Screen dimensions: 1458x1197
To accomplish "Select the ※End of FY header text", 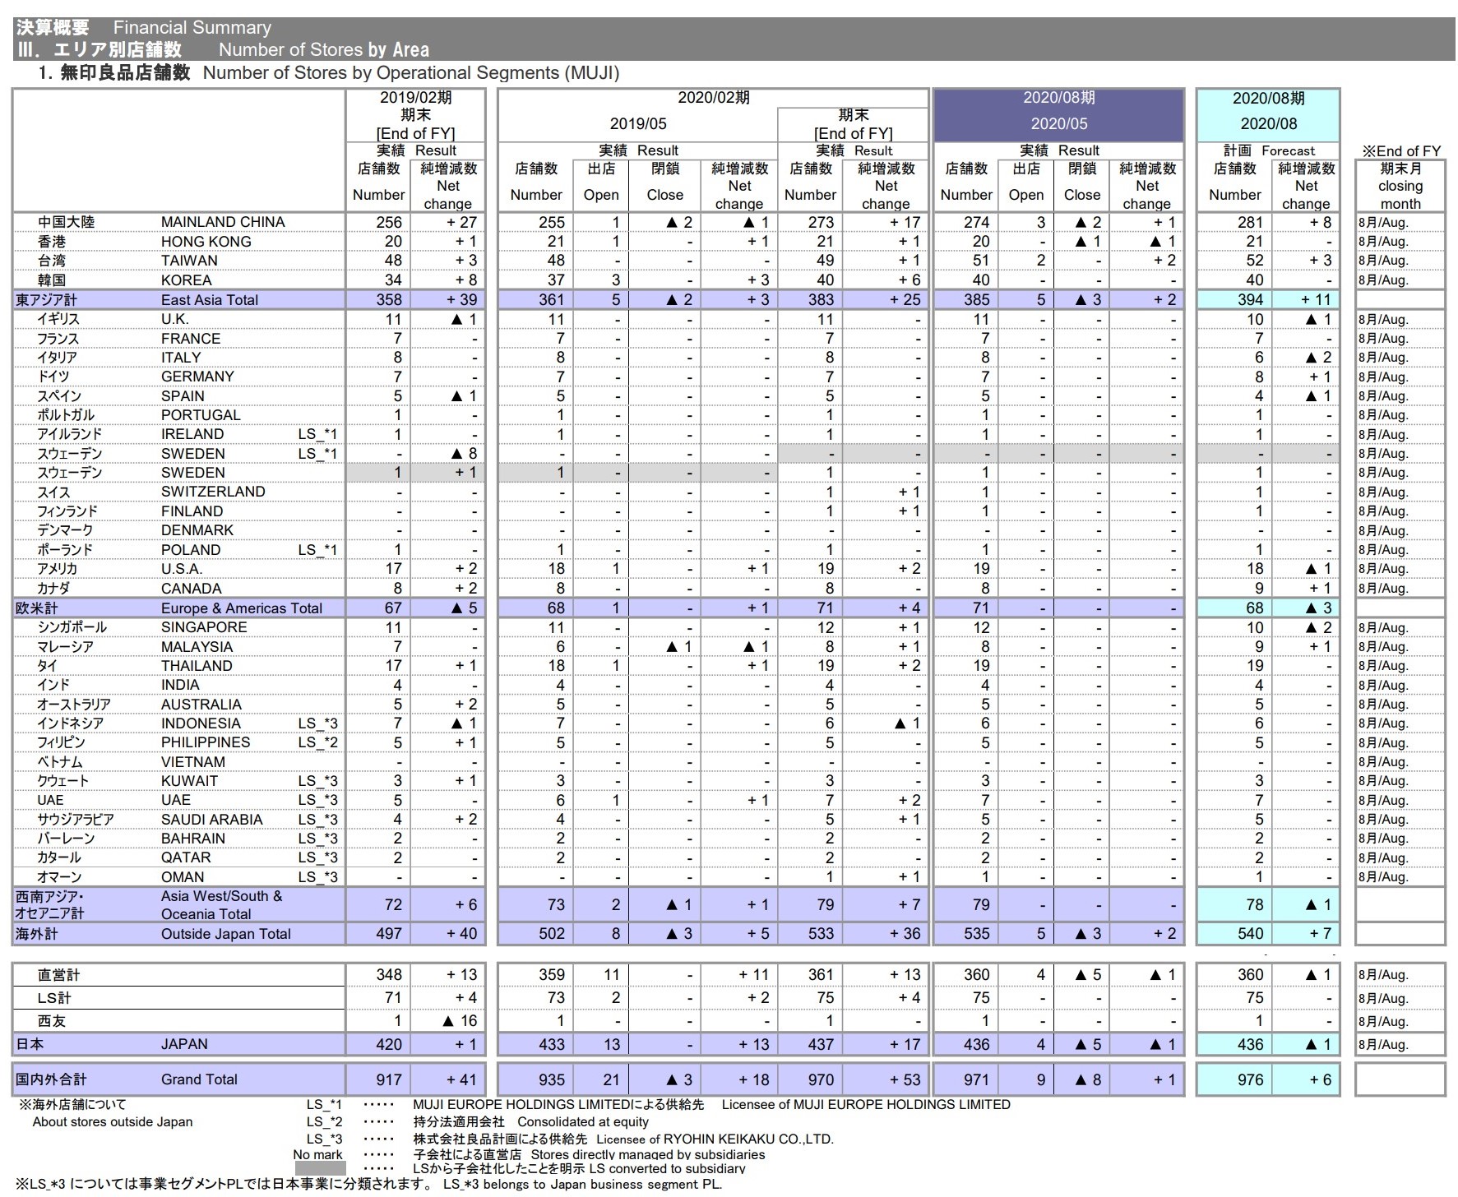I will (1401, 151).
